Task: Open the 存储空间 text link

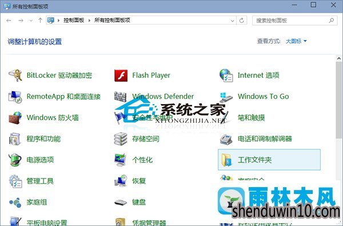Action: 145,139
